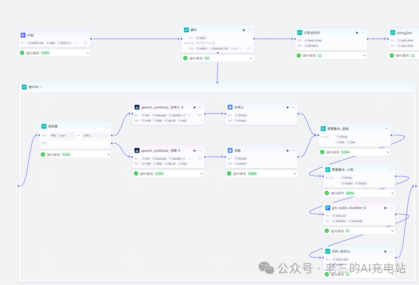Expand 循环 node run result

[251, 58]
